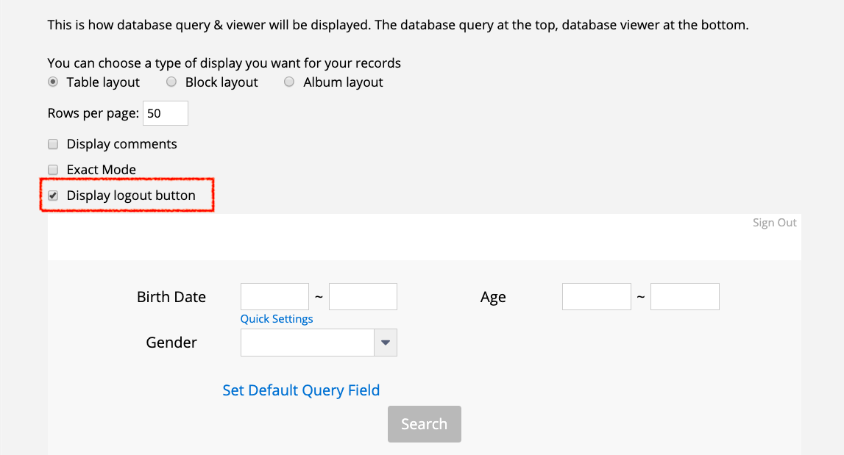Click the Album layout label text
This screenshot has width=844, height=455.
tap(343, 82)
